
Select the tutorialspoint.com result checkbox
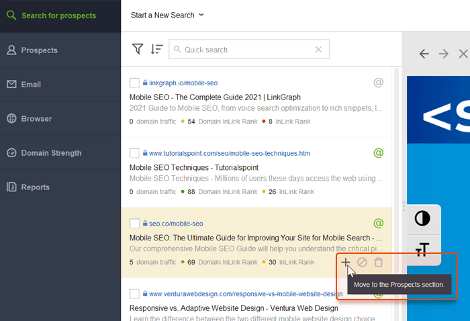(x=134, y=153)
